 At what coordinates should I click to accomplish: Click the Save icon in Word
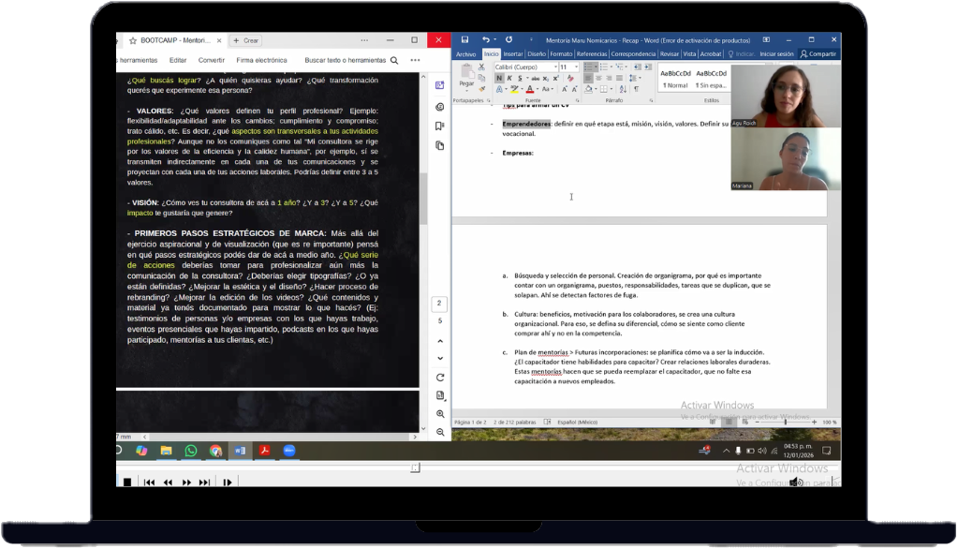[463, 40]
